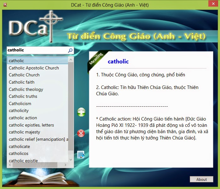Choose 'Catholic theology' from word list
The width and height of the screenshot is (220, 189).
[x=26, y=89]
